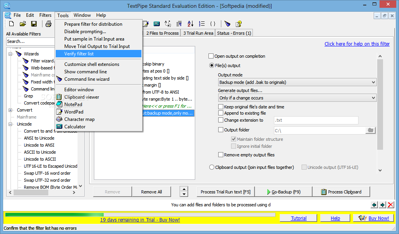Click the Command line wizard menu icon
This screenshot has height=234, width=399.
(59, 79)
